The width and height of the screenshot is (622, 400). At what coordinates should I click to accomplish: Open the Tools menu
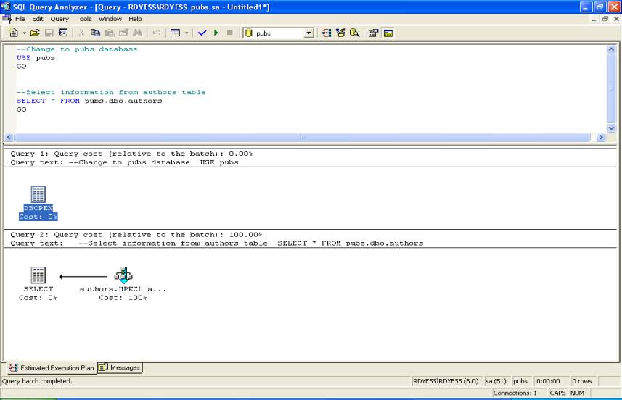pos(83,19)
